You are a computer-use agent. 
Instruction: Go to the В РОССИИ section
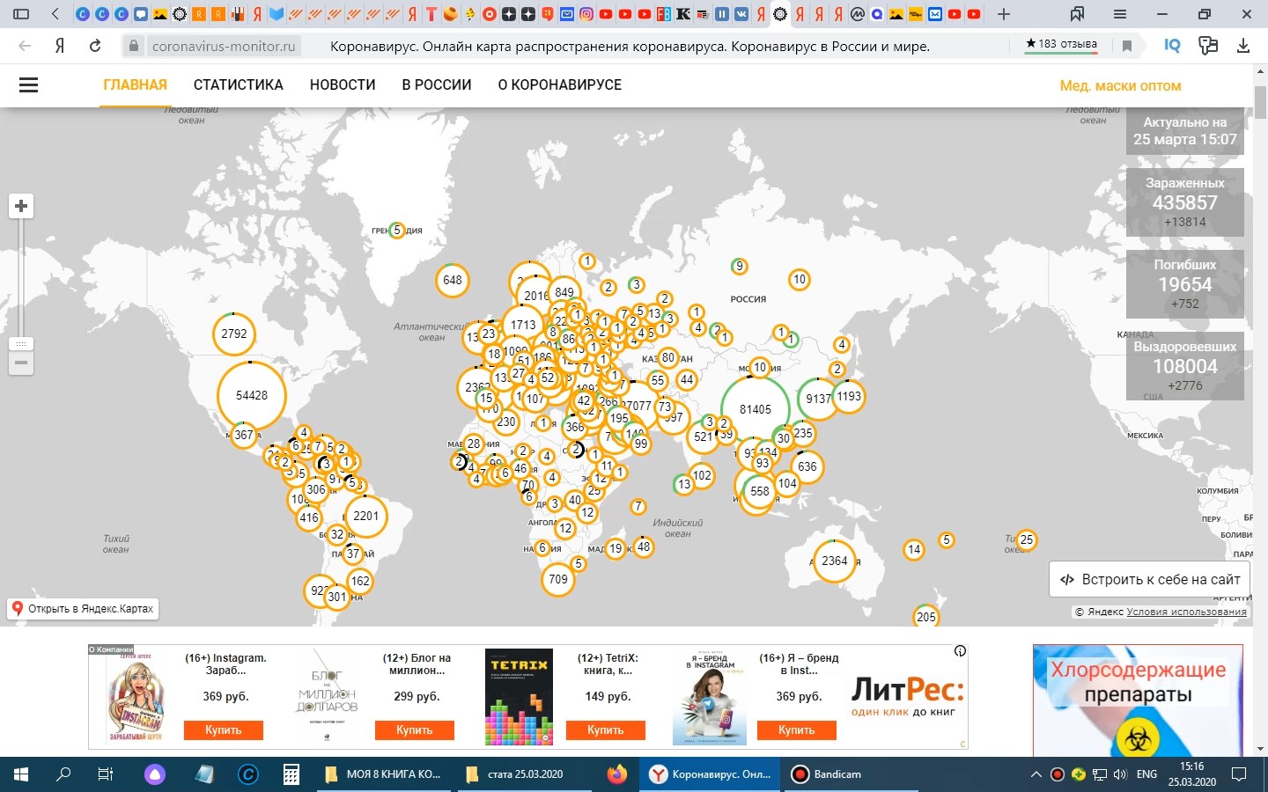coord(436,85)
